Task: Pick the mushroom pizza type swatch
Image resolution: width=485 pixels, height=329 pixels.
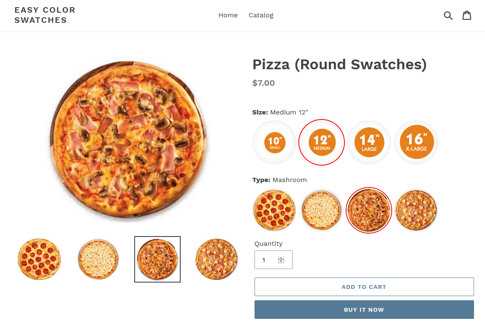Action: 369,210
